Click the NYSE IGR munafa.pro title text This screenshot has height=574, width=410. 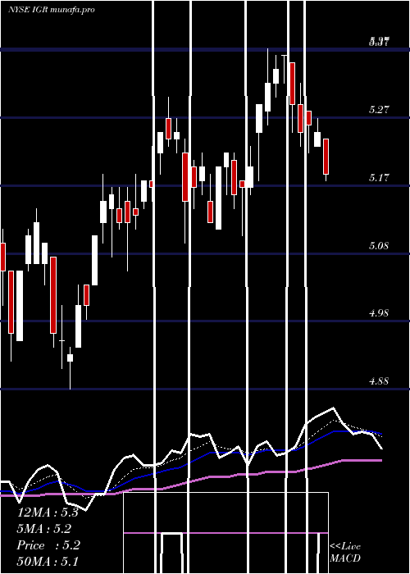(x=52, y=10)
